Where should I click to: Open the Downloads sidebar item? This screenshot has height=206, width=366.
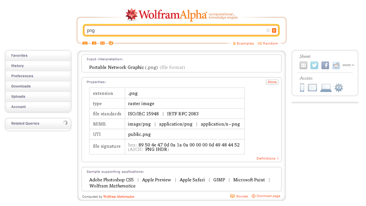coord(38,86)
